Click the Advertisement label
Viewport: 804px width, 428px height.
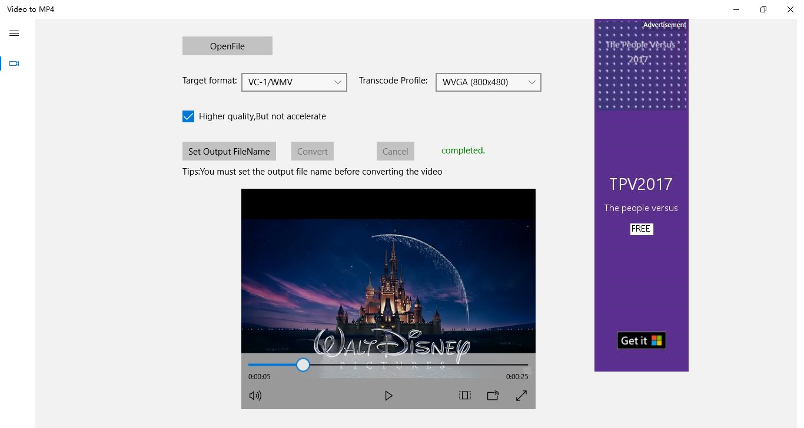(x=665, y=25)
